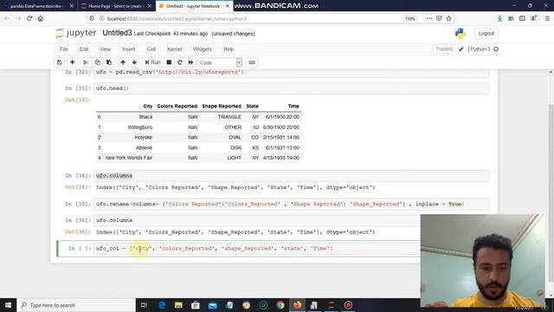The image size is (554, 312).
Task: Click the Shape Reported column header
Action: (222, 106)
